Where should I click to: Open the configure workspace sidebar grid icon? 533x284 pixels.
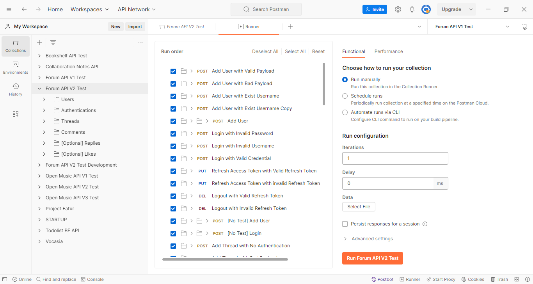tap(16, 114)
